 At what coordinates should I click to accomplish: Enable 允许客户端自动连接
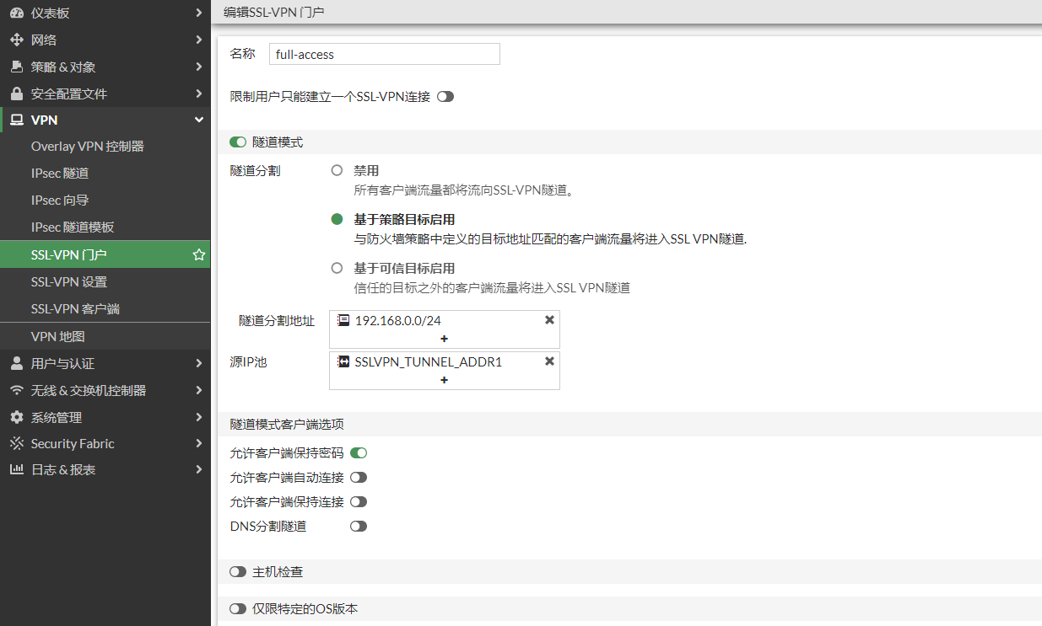pyautogui.click(x=358, y=477)
